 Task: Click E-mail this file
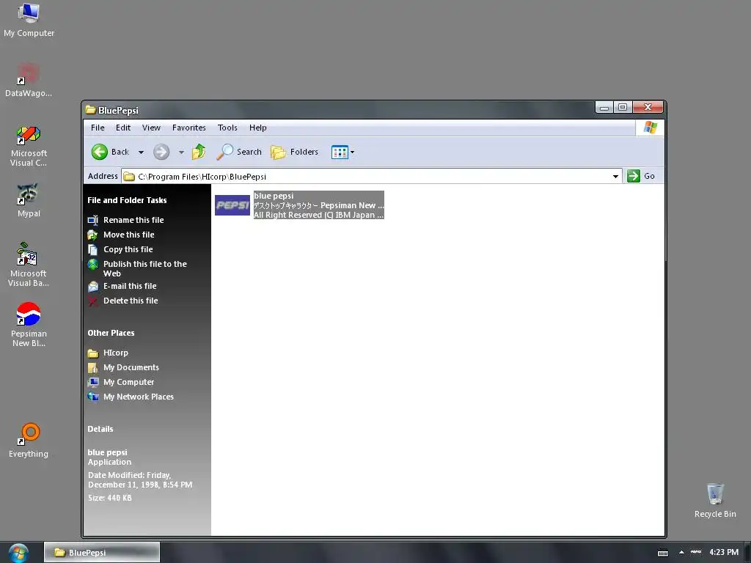click(x=122, y=286)
